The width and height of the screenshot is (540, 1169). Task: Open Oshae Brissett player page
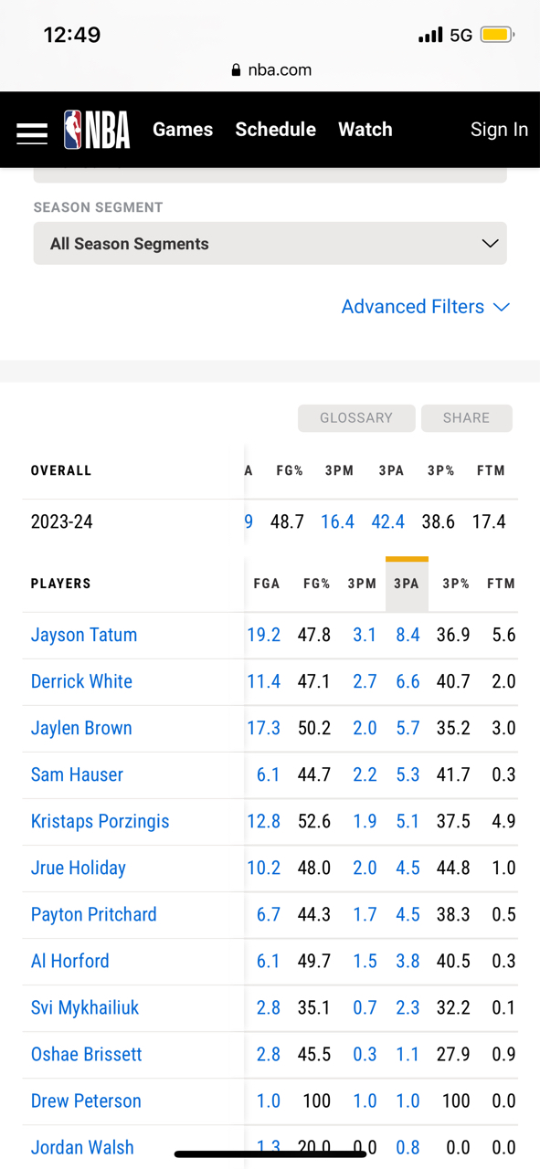(87, 1054)
